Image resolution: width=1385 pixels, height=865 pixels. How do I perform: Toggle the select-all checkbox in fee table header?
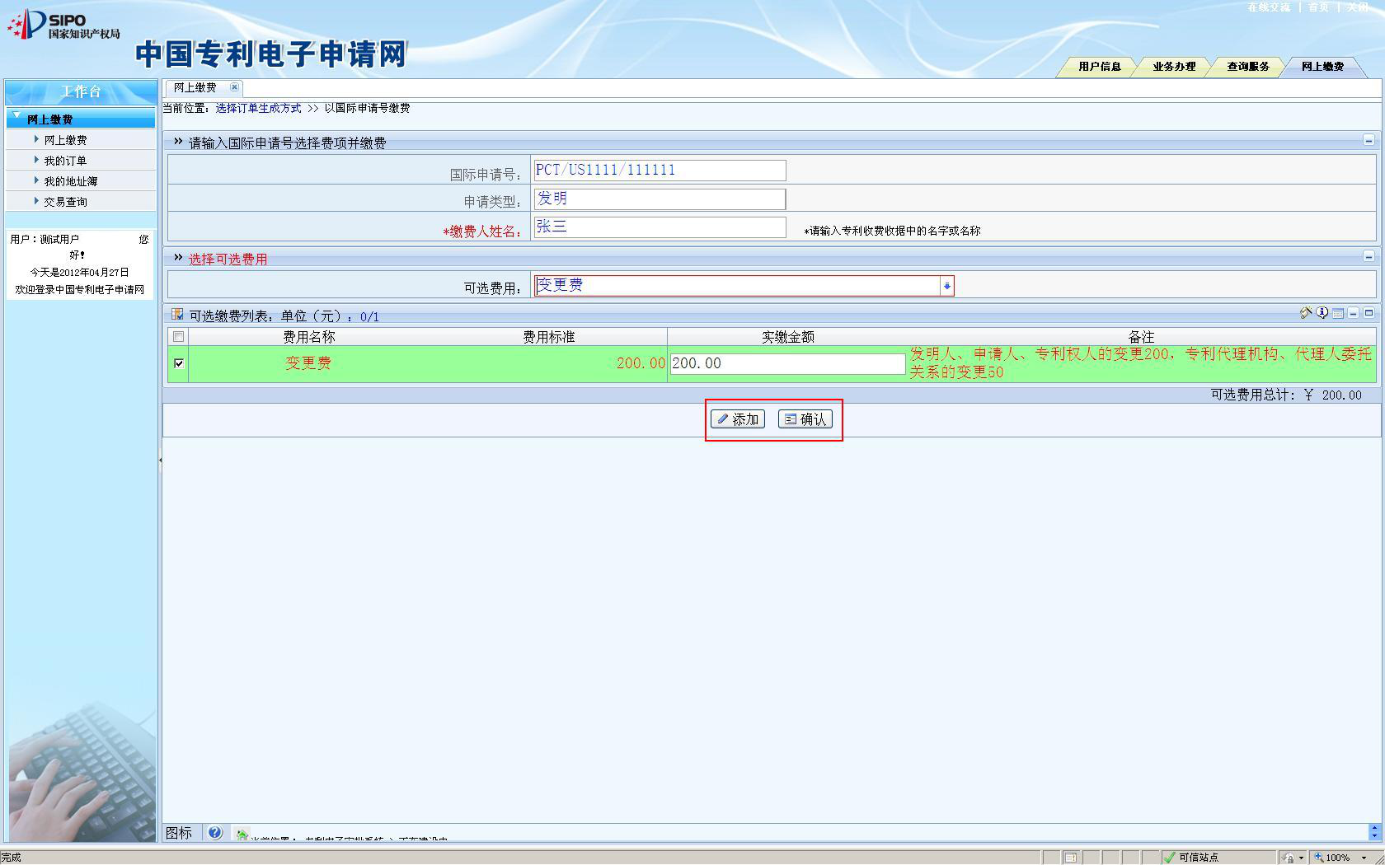179,337
